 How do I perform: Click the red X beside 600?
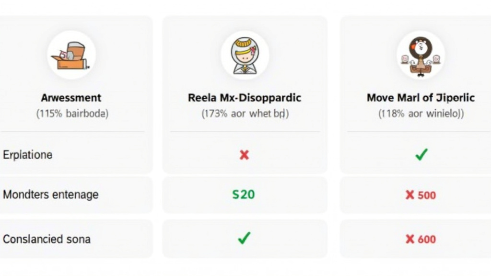tap(410, 239)
